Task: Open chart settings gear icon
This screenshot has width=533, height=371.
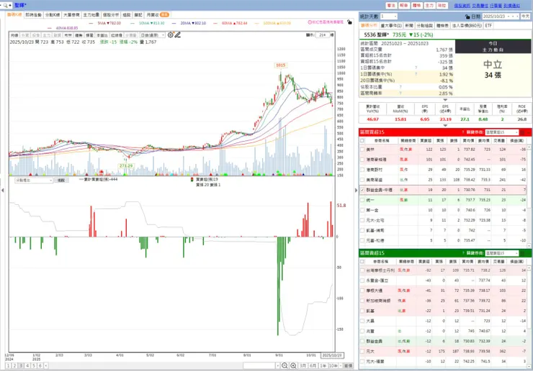Action: 171,35
